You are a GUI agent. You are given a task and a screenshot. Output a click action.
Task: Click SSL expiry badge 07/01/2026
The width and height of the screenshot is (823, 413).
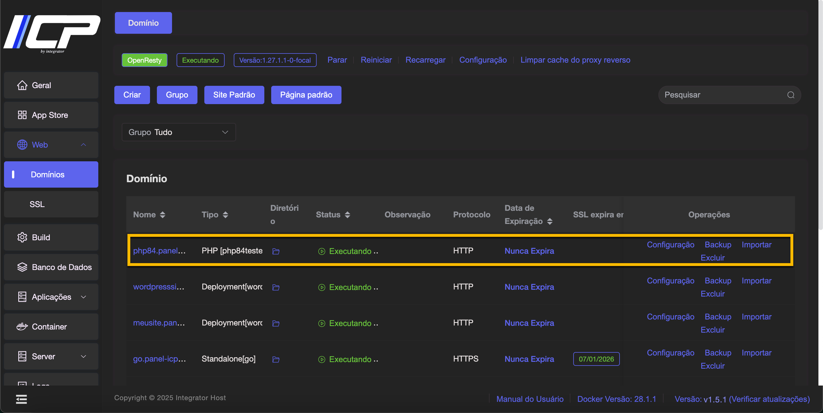click(596, 359)
